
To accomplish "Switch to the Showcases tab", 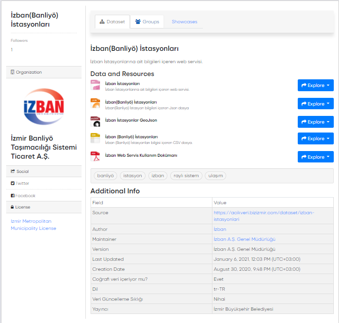I will 184,22.
